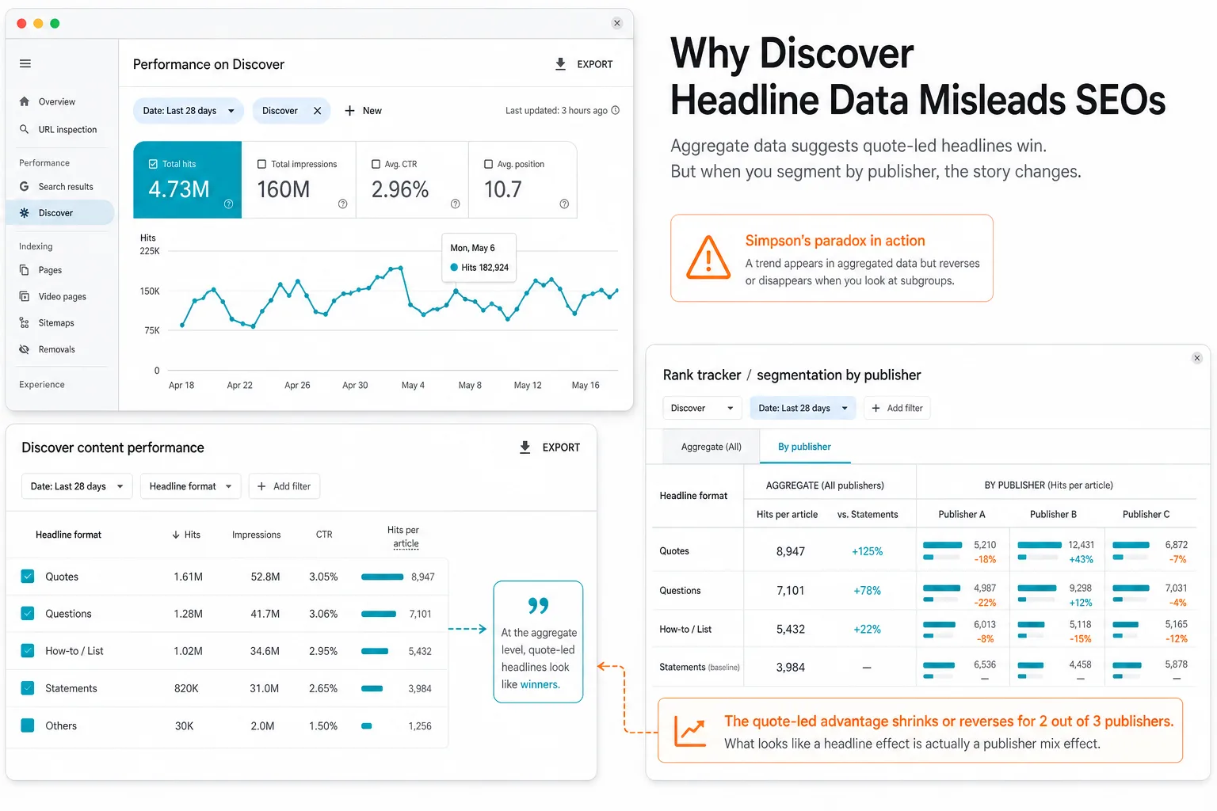Screen dimensions: 1217x811
Task: Click the URL inspection magnifier icon
Action: (x=25, y=129)
